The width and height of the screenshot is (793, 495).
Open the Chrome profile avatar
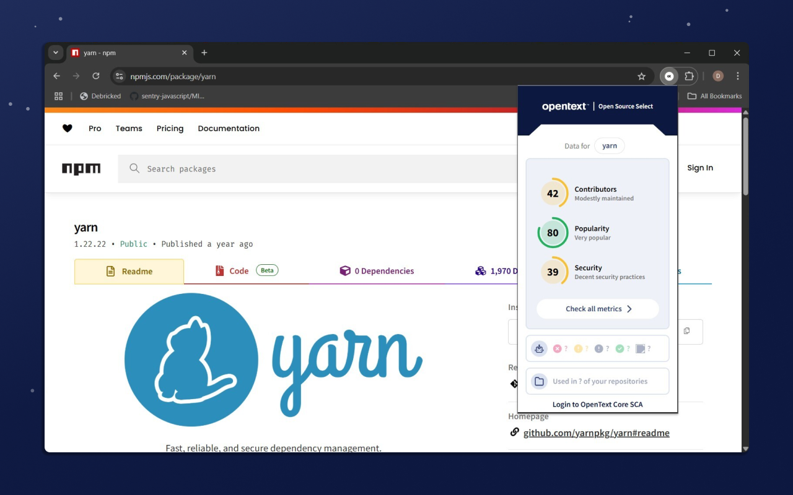pyautogui.click(x=718, y=76)
